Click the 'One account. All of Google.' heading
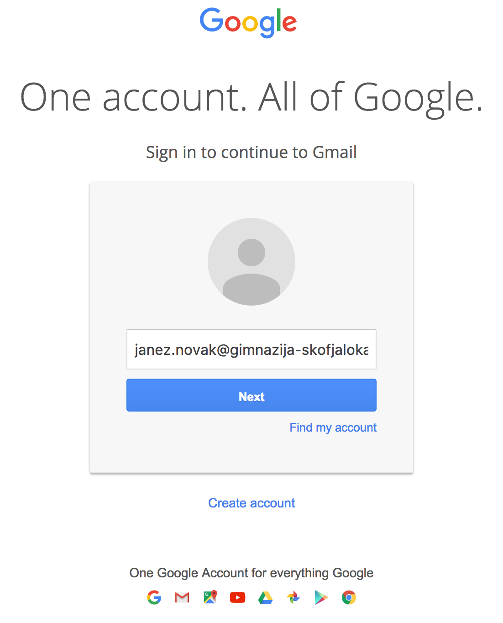The image size is (503, 623). pyautogui.click(x=251, y=97)
